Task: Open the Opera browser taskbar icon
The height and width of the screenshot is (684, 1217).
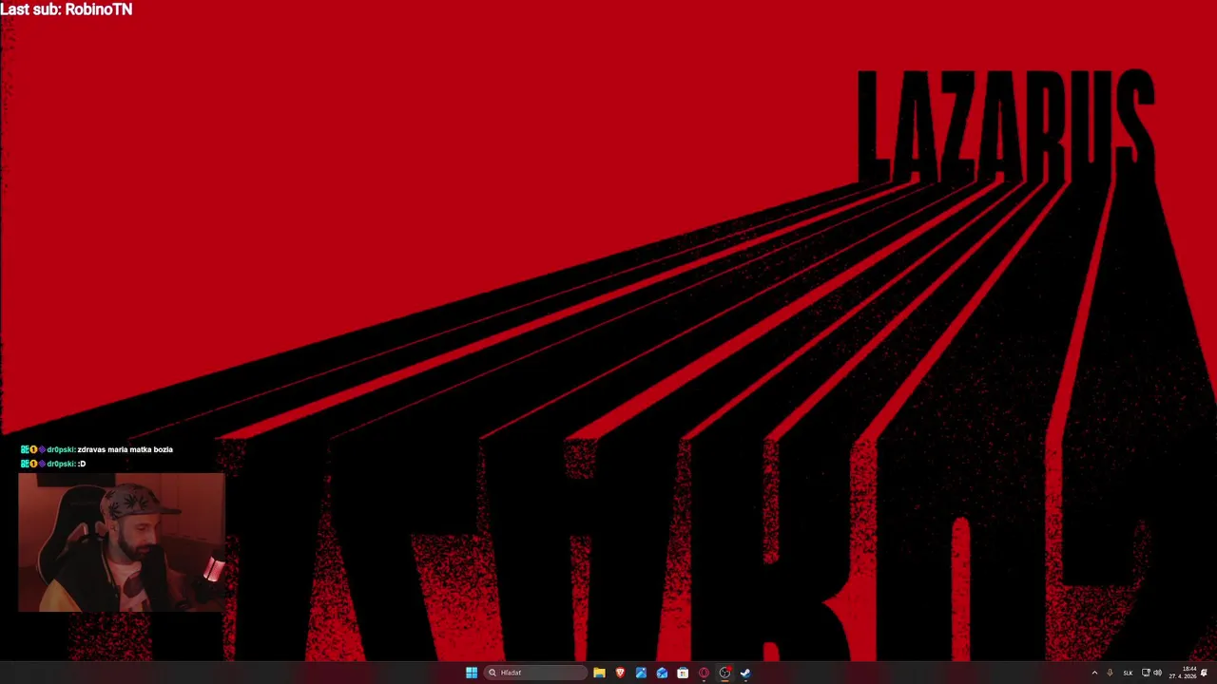Action: (704, 673)
